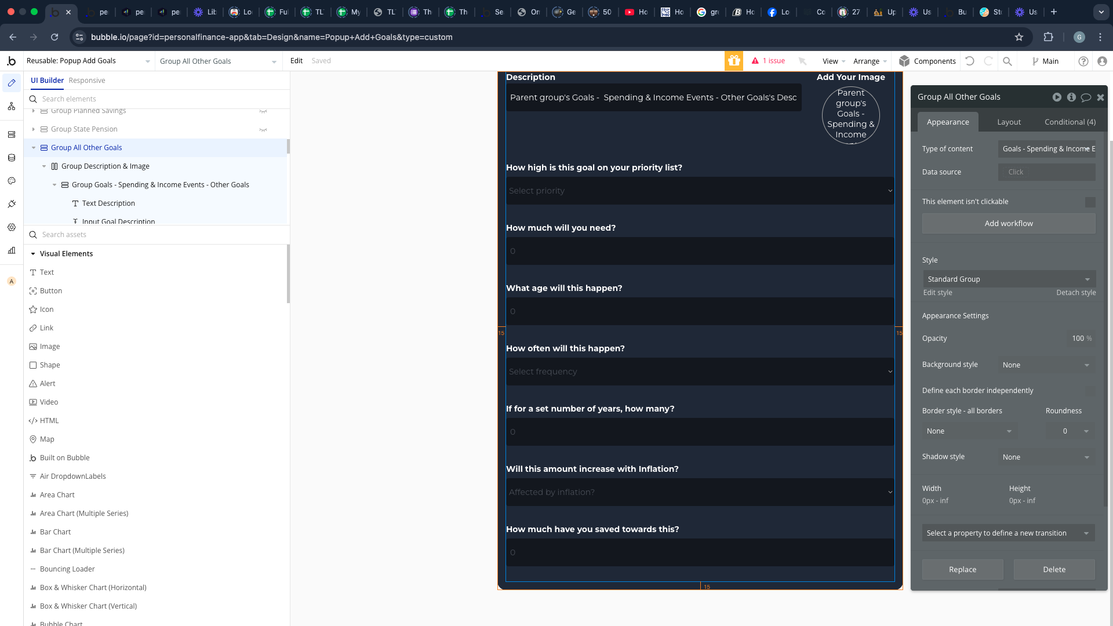Click the orange gift icon in toolbar

coord(733,61)
